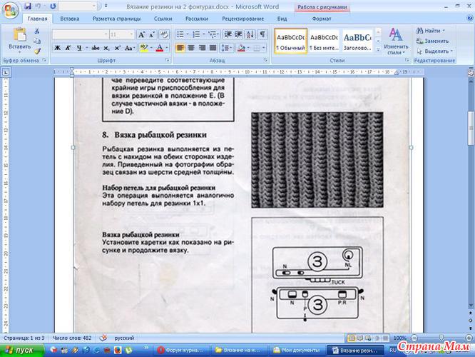This screenshot has width=475, height=357.
Task: Open Styles pane launcher (Стили)
Action: 407,61
